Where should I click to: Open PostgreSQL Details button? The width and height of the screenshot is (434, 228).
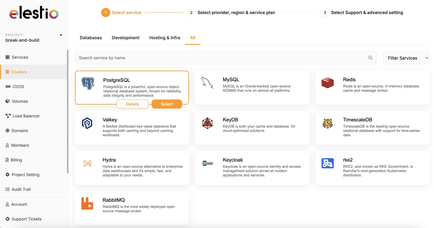[x=132, y=104]
